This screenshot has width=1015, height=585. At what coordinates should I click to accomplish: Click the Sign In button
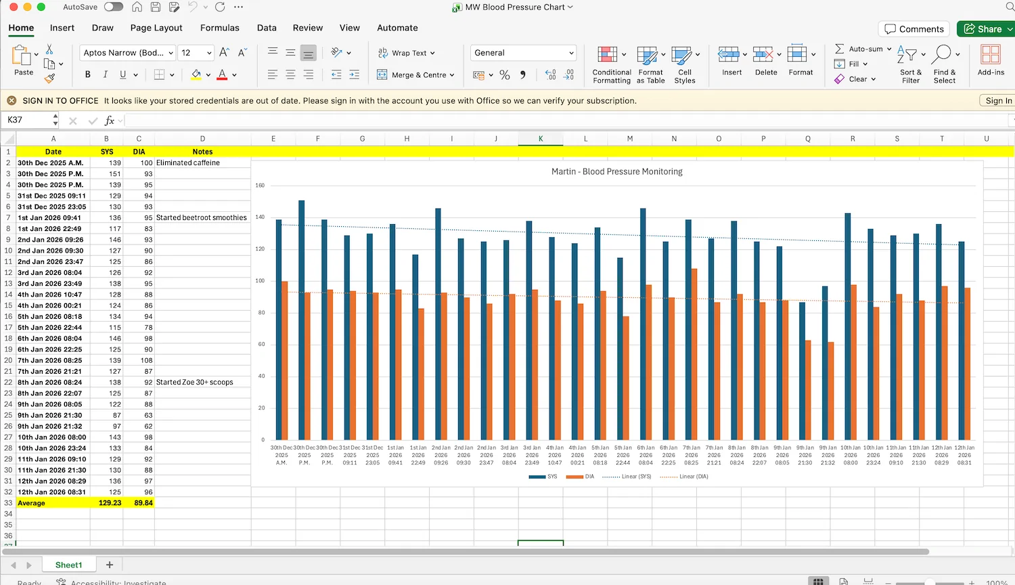click(x=998, y=101)
